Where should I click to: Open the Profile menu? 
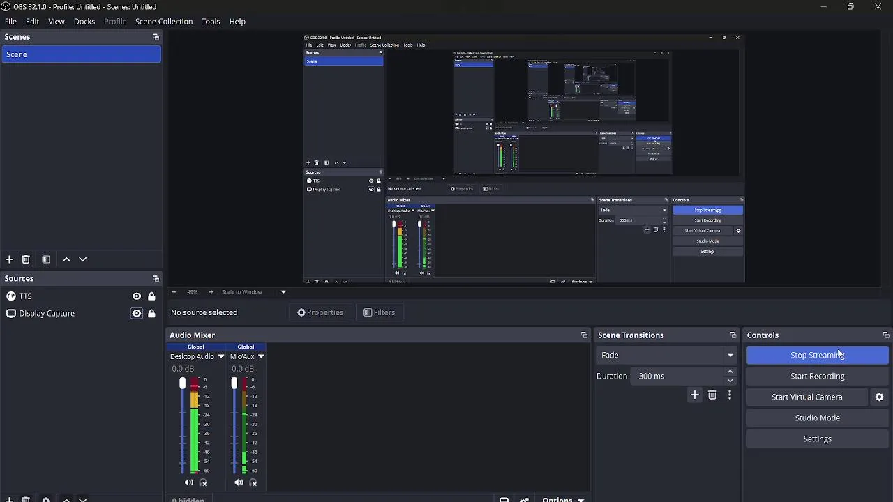pyautogui.click(x=115, y=22)
